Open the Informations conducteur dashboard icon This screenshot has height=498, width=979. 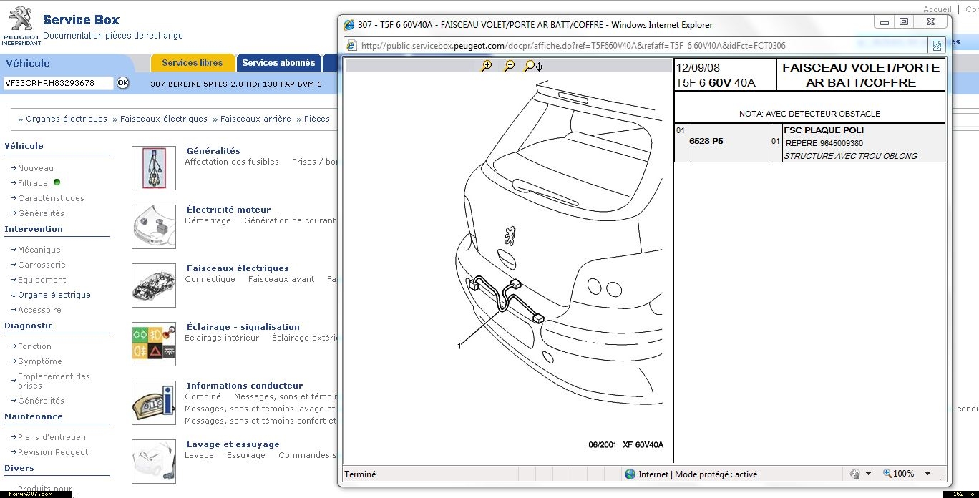(154, 402)
